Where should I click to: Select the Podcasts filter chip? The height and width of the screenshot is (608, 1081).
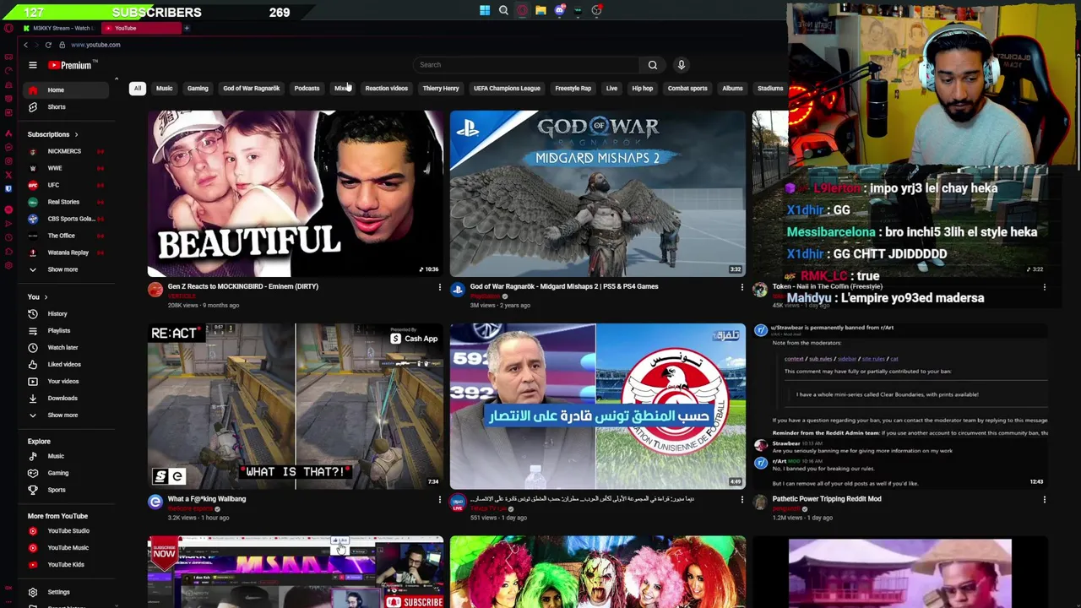click(307, 88)
